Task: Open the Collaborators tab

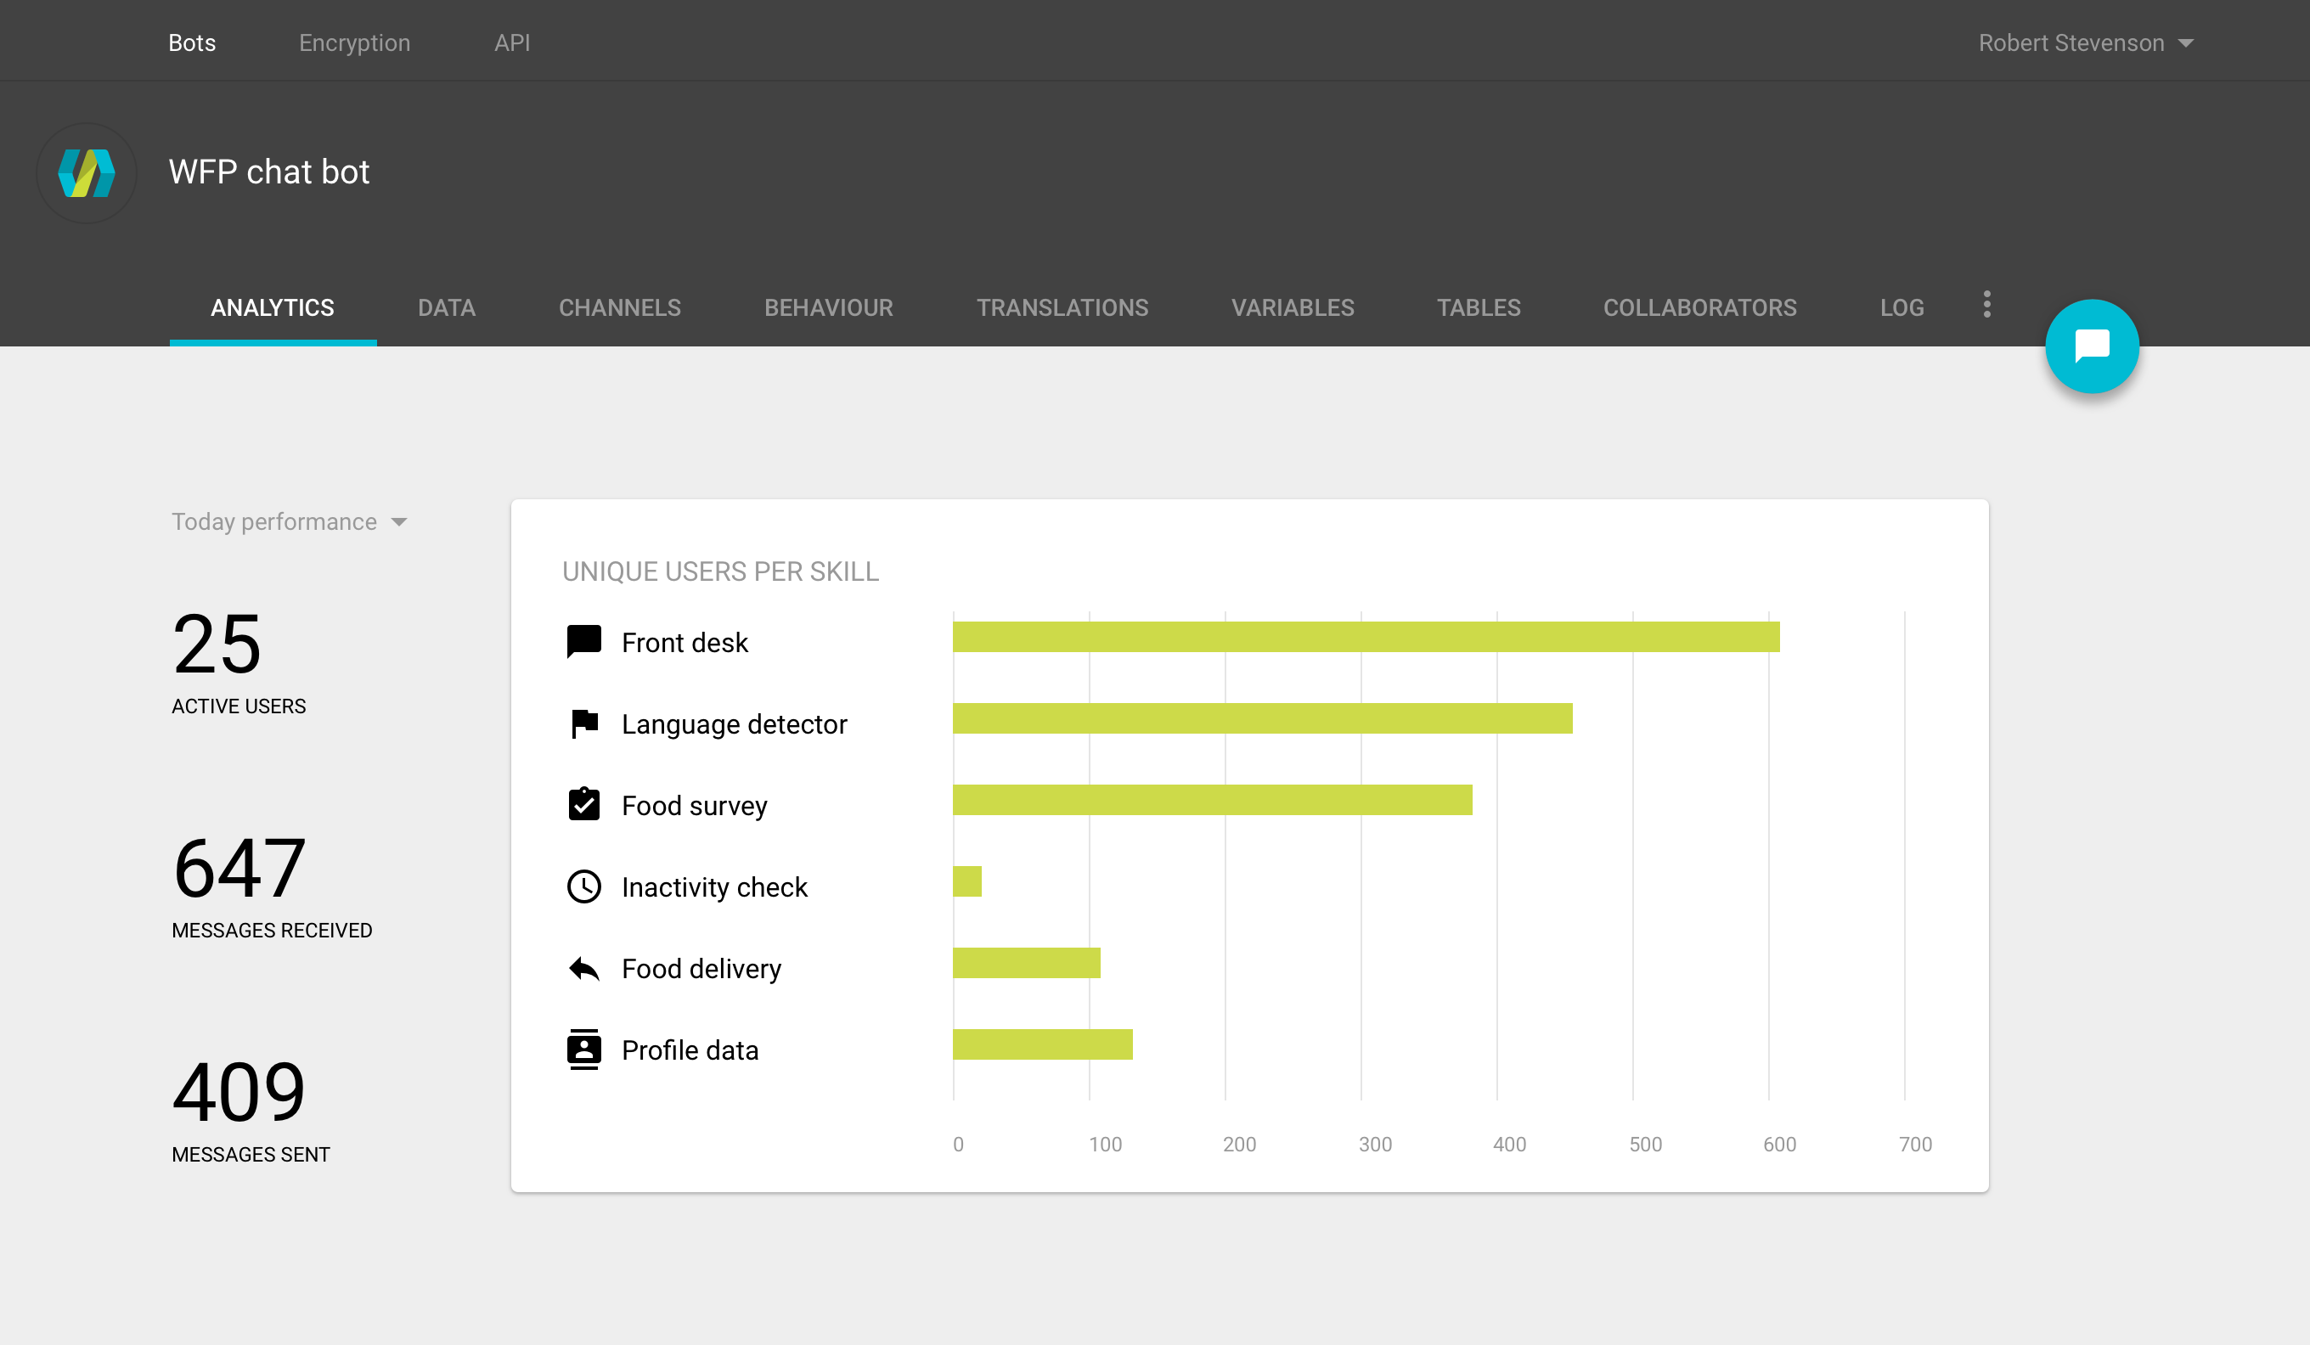Action: [x=1699, y=308]
